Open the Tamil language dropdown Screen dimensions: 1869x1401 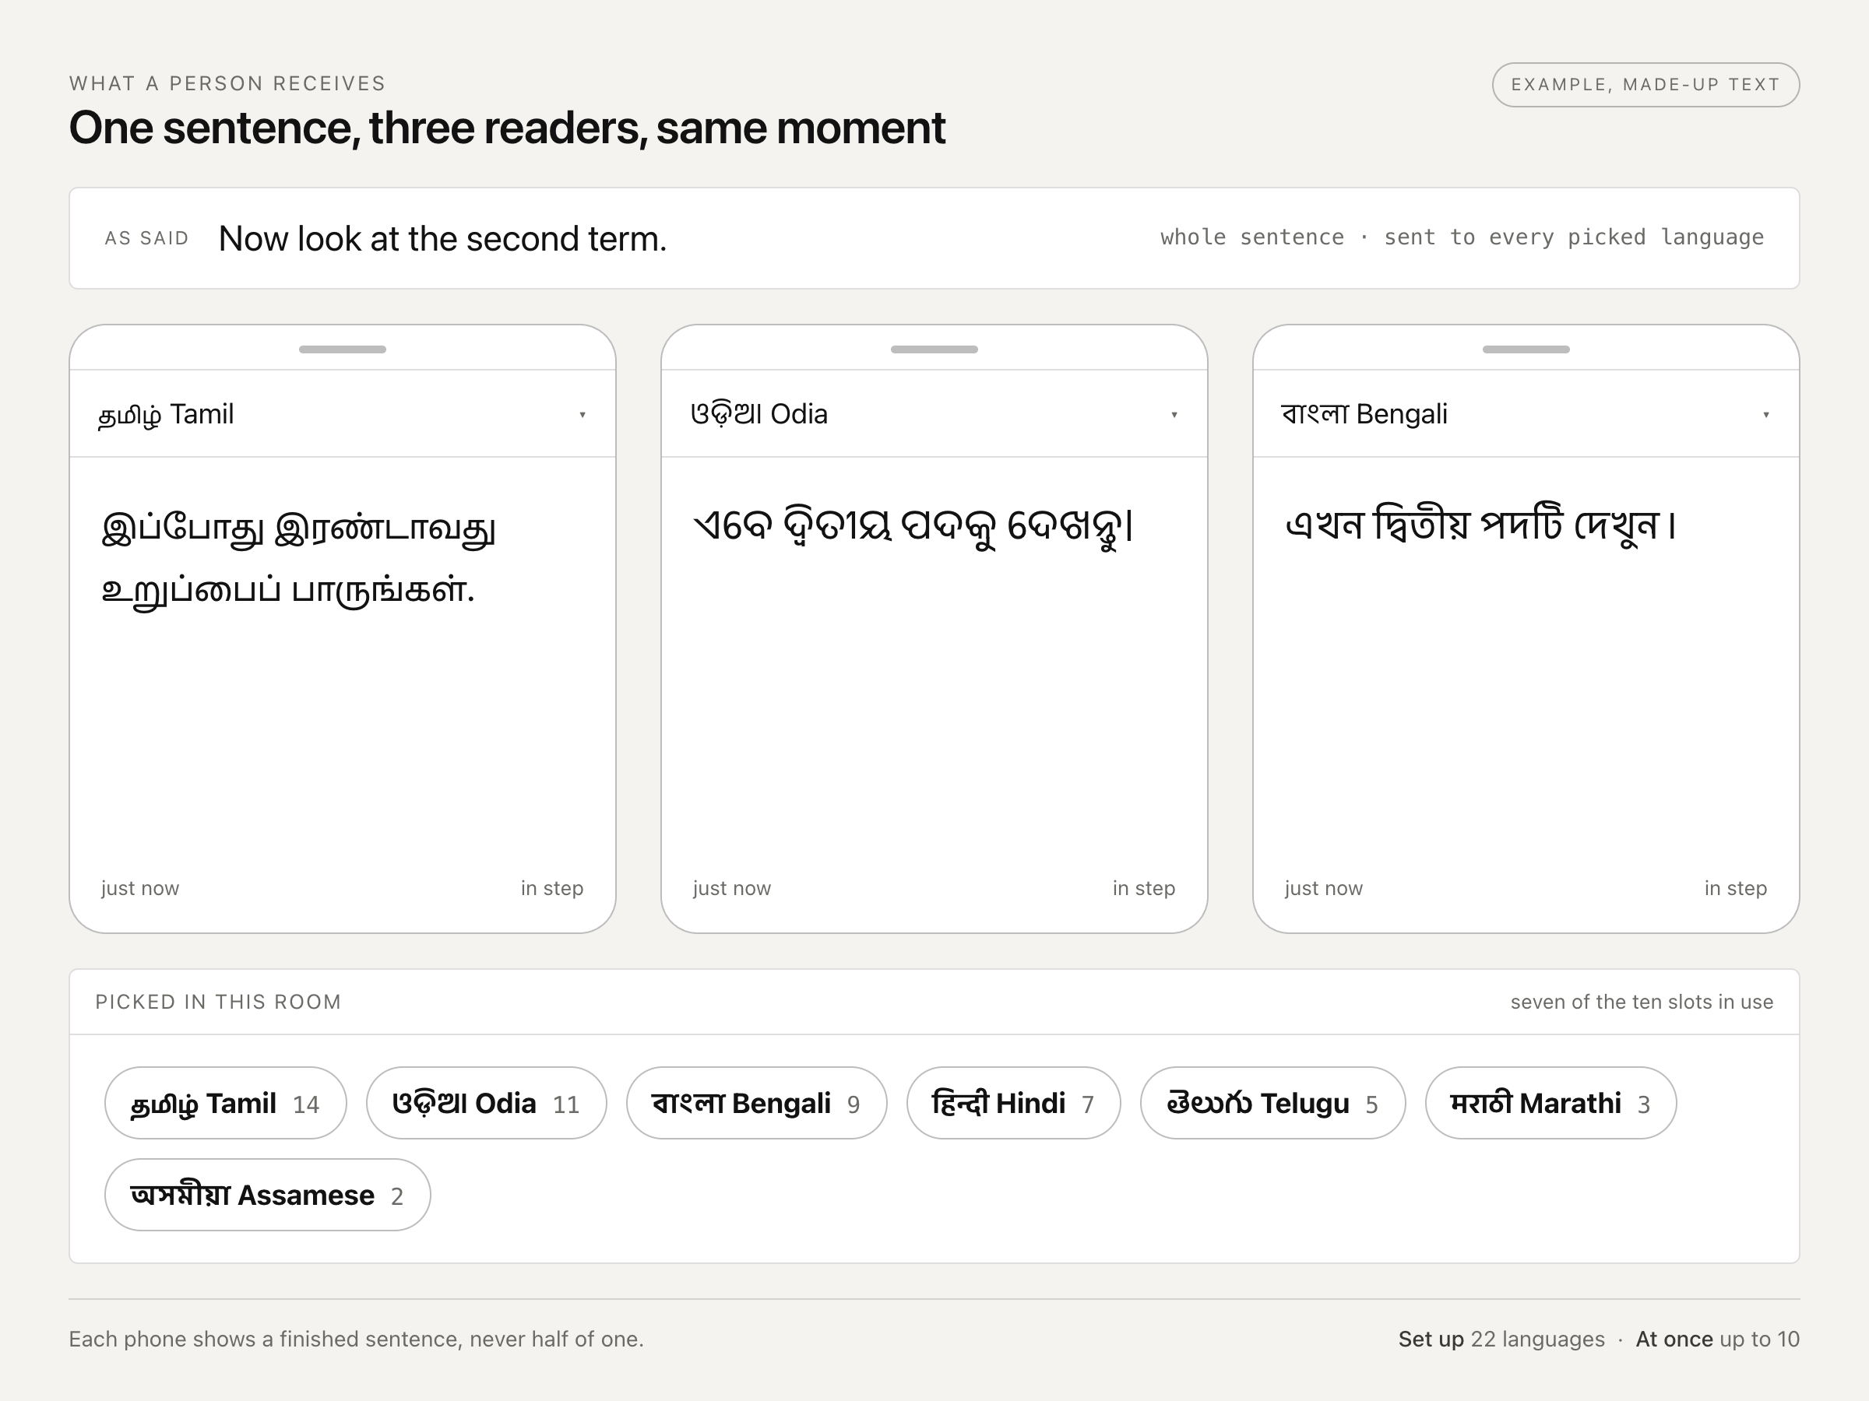coord(342,414)
